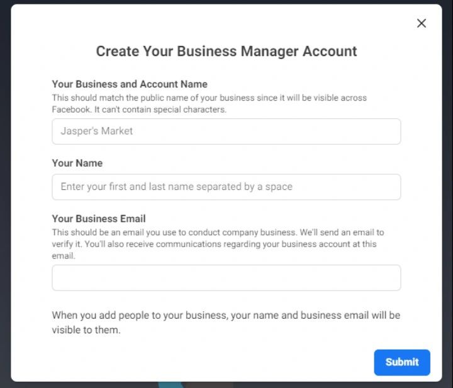Focus the Jasper's Market business name field
Viewport: 453px width, 388px height.
click(x=226, y=131)
